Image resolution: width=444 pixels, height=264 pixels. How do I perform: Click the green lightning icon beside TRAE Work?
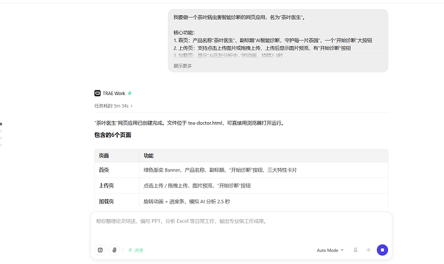(x=130, y=93)
